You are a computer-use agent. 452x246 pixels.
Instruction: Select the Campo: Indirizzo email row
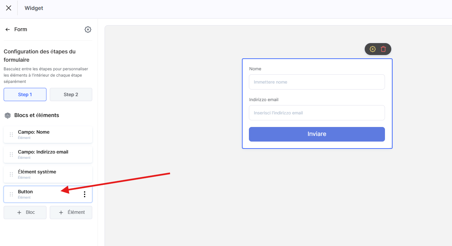point(50,154)
